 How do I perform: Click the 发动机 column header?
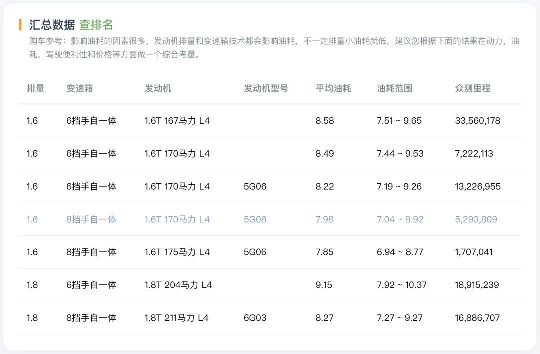158,89
